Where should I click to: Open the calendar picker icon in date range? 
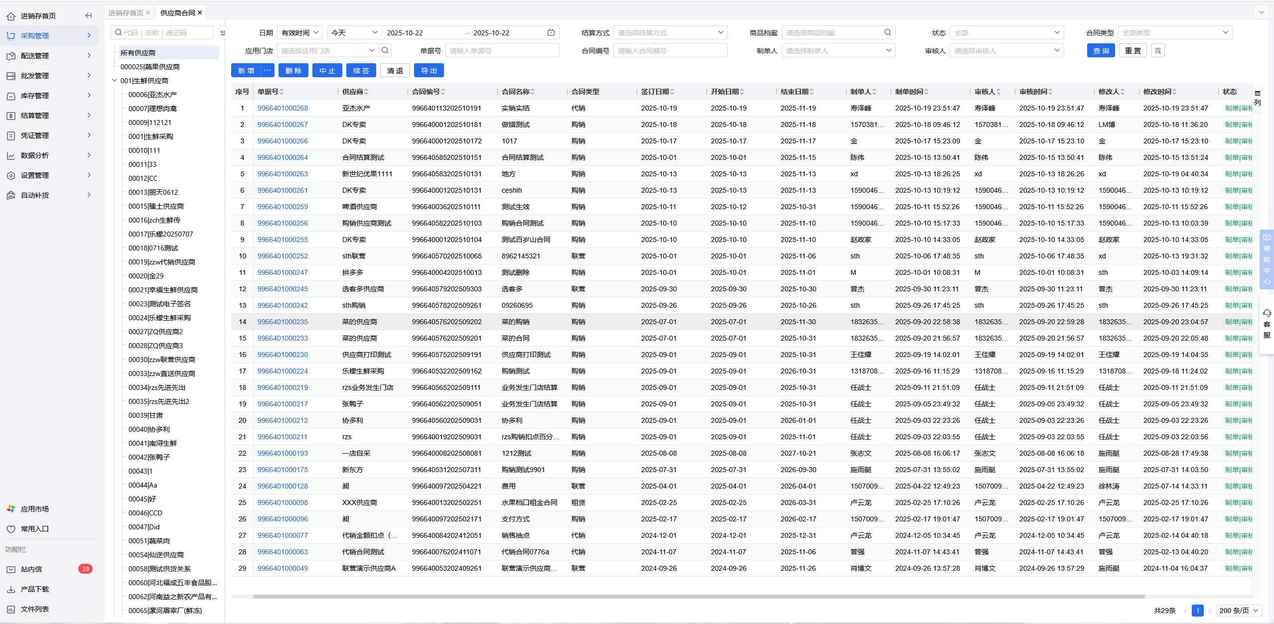[x=551, y=33]
